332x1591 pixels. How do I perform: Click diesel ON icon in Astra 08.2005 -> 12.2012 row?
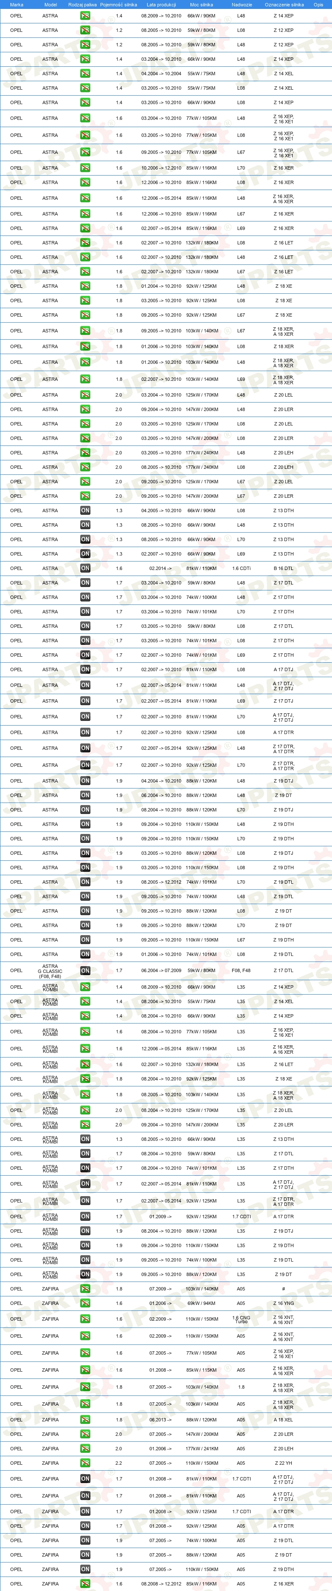[85, 882]
